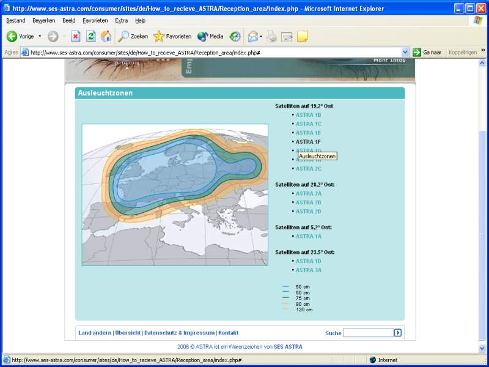The height and width of the screenshot is (367, 489).
Task: Click the 50 cm legend entry
Action: 296,287
